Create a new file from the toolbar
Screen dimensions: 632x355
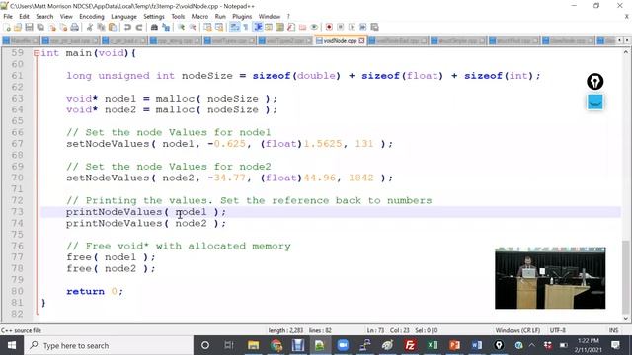pos(7,27)
